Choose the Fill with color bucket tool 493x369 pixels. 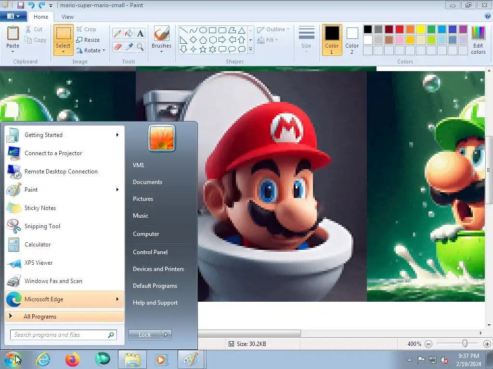click(129, 34)
